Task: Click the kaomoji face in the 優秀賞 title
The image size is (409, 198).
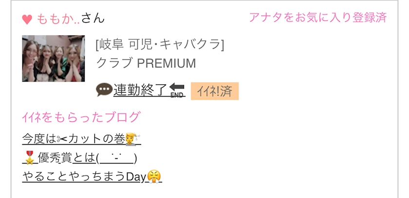Action: pyautogui.click(x=117, y=158)
